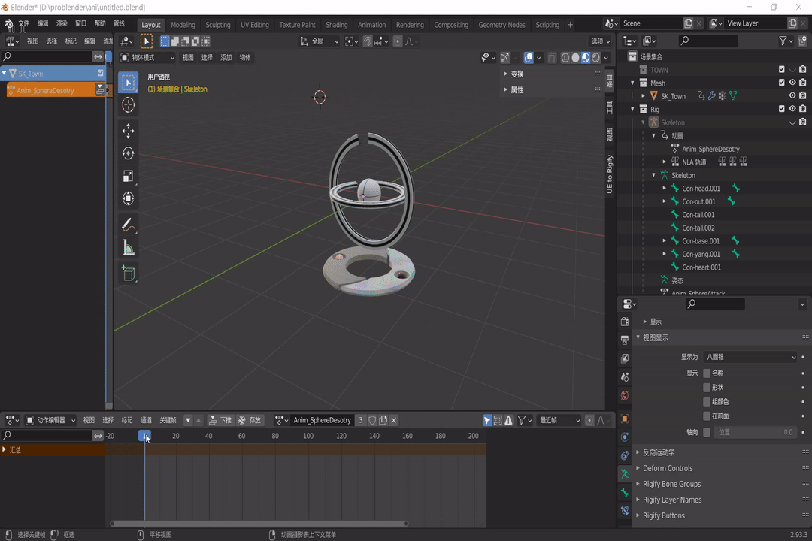The height and width of the screenshot is (541, 812).
Task: Open the transform orientation global dropdown
Action: (320, 41)
